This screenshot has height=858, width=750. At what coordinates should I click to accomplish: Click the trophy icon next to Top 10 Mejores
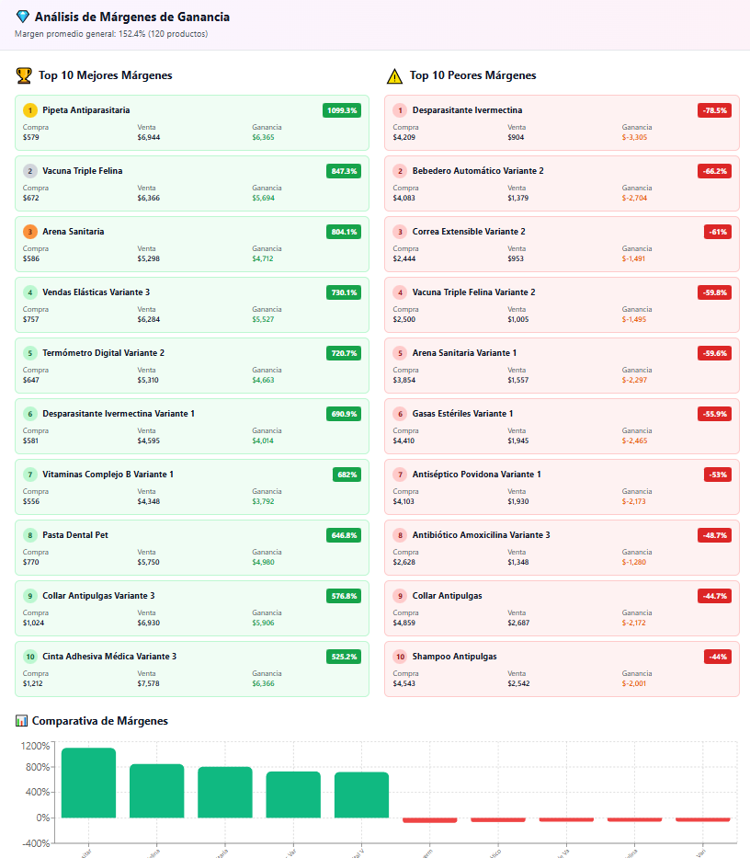coord(24,75)
